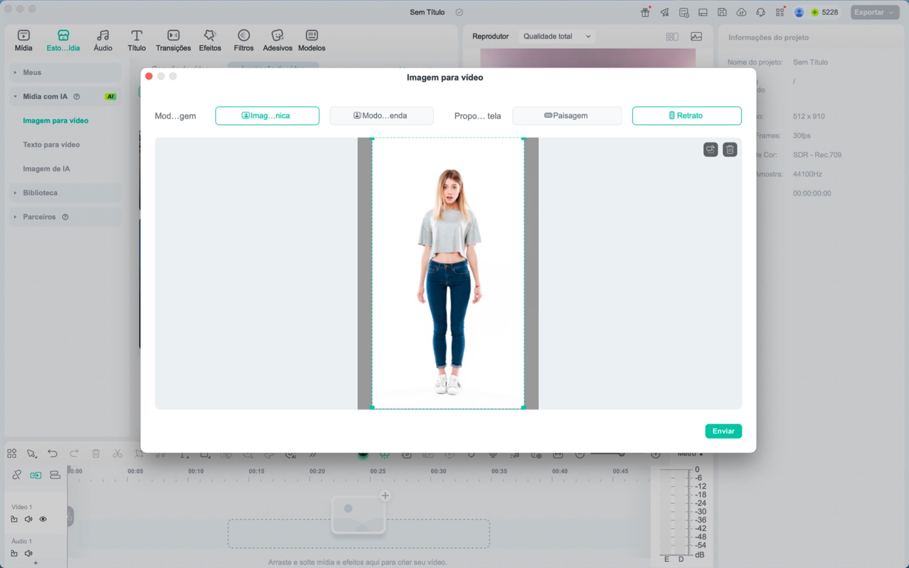Viewport: 909px width, 568px height.
Task: Click timeline ruler at 00:15
Action: click(257, 471)
